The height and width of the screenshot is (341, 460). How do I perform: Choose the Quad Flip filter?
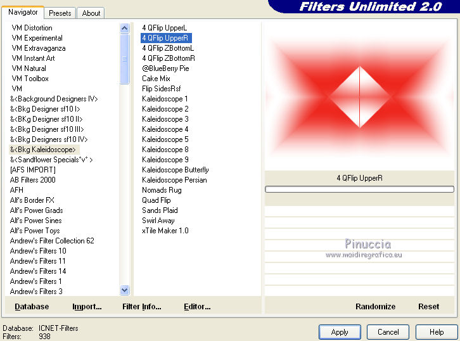(x=157, y=200)
